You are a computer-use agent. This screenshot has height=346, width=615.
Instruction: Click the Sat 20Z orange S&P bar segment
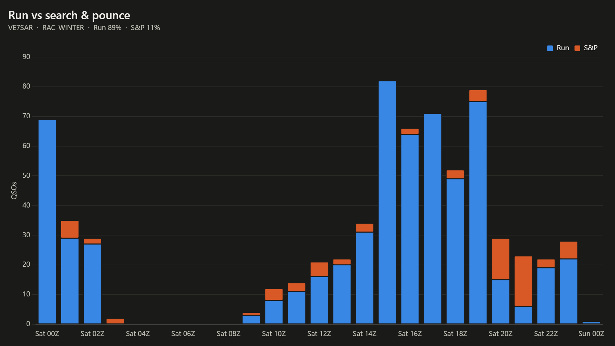point(501,259)
